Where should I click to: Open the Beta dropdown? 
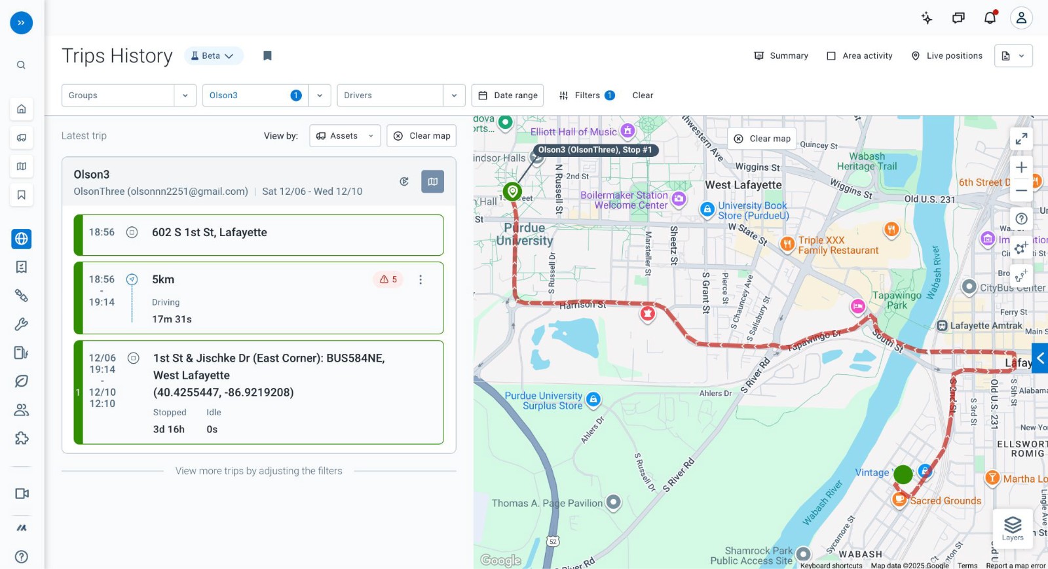coord(214,56)
